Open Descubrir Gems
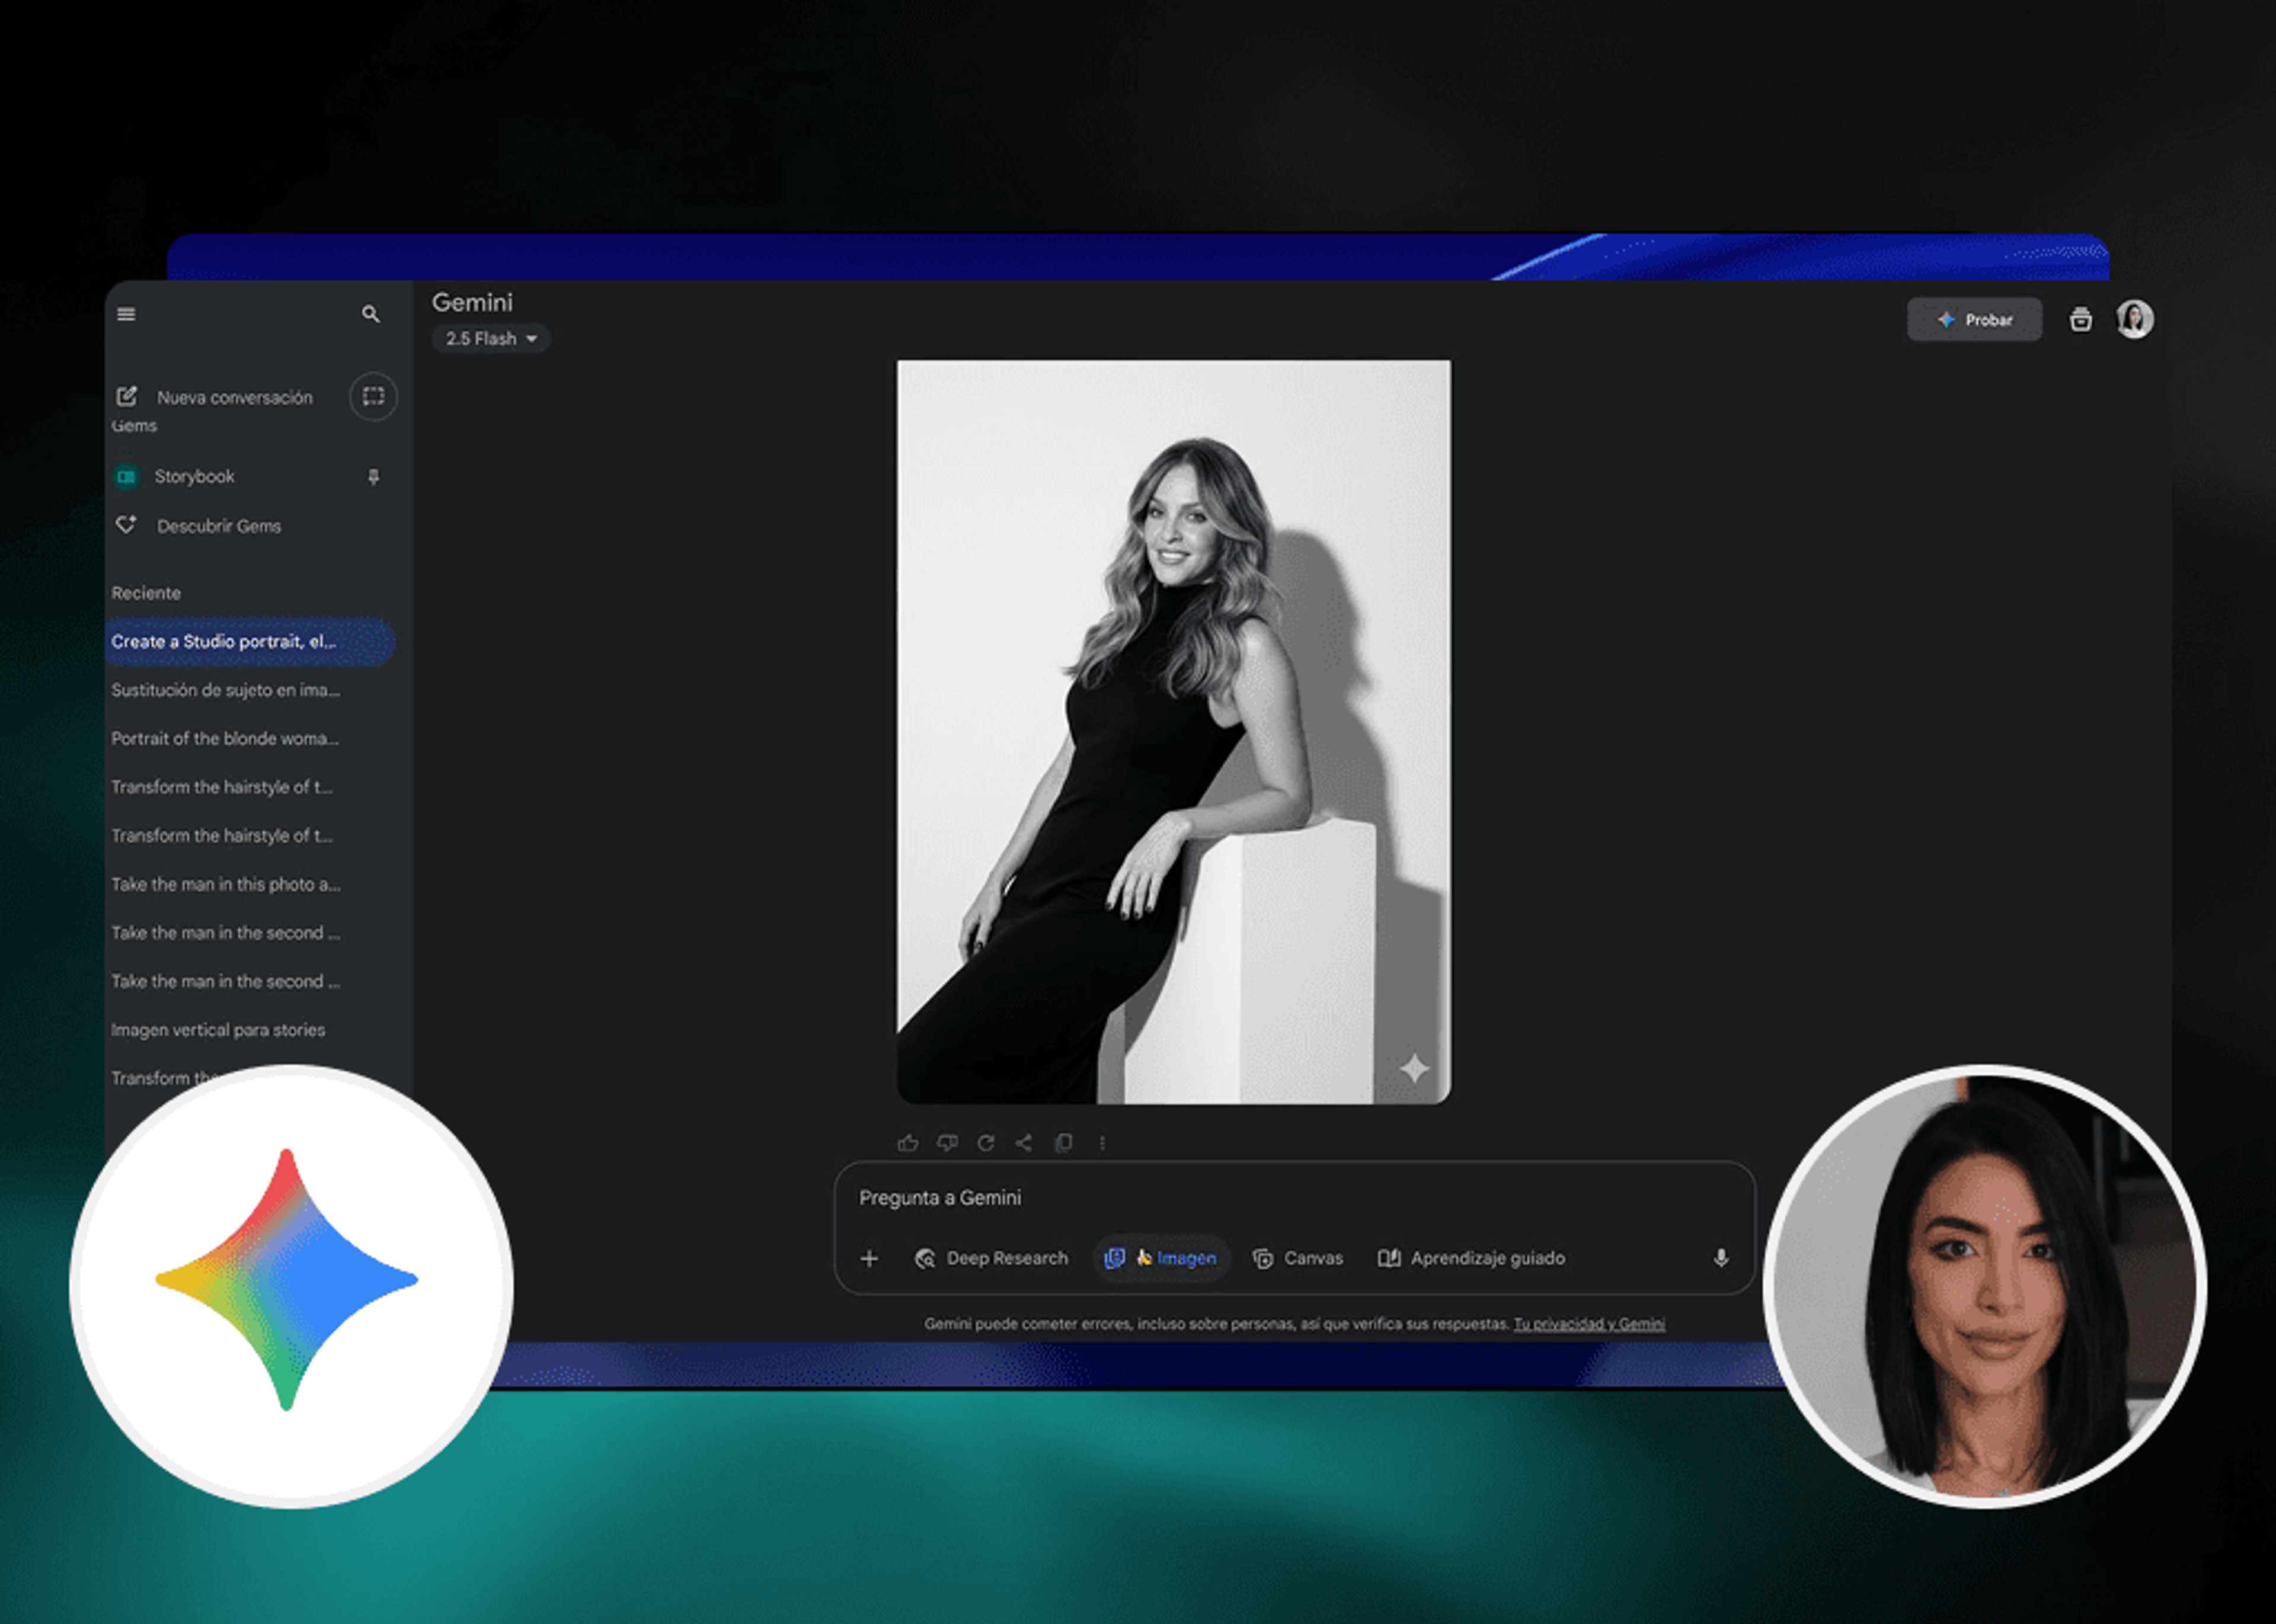Screen dimensions: 2276x1624 pyautogui.click(x=199, y=526)
